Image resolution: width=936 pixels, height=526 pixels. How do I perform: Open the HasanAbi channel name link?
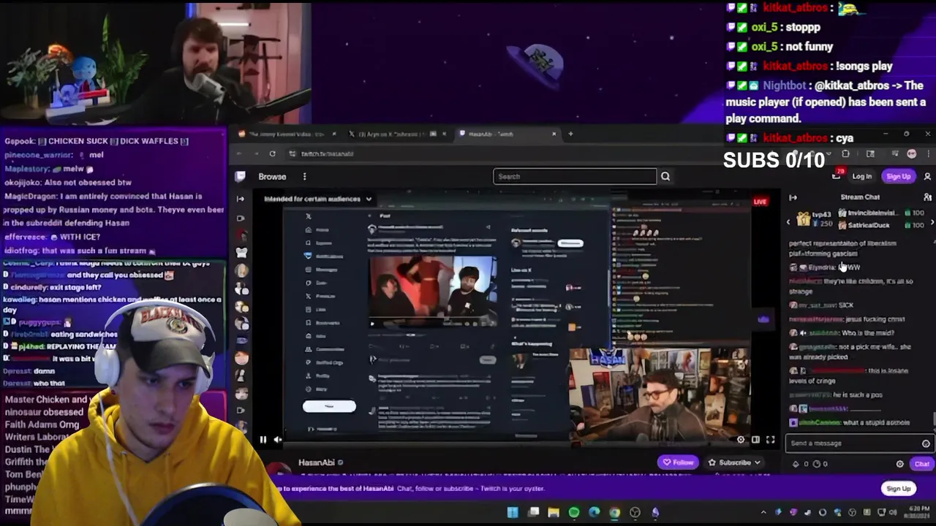coord(317,462)
